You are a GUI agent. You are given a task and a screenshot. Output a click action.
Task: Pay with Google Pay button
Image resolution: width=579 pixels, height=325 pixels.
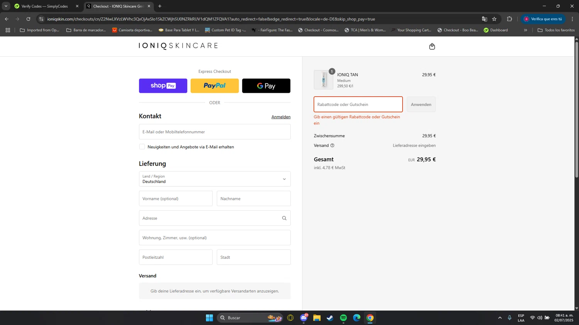click(x=266, y=86)
